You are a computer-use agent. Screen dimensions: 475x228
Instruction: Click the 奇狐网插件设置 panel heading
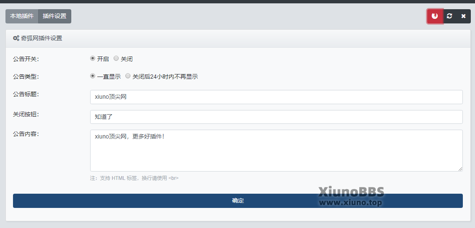(x=42, y=38)
